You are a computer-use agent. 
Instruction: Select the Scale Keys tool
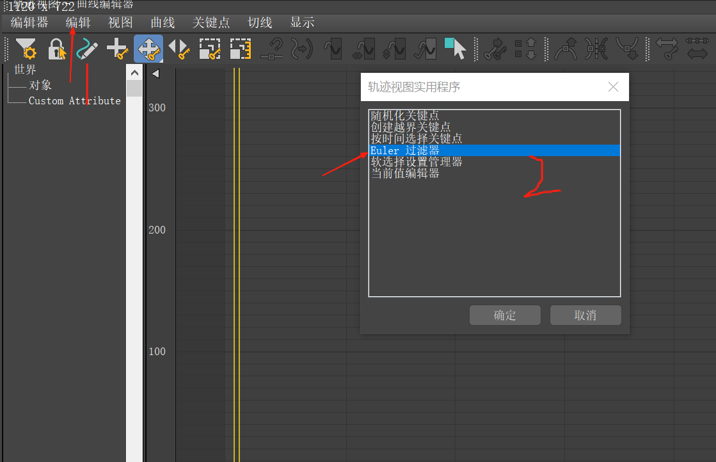(x=210, y=49)
